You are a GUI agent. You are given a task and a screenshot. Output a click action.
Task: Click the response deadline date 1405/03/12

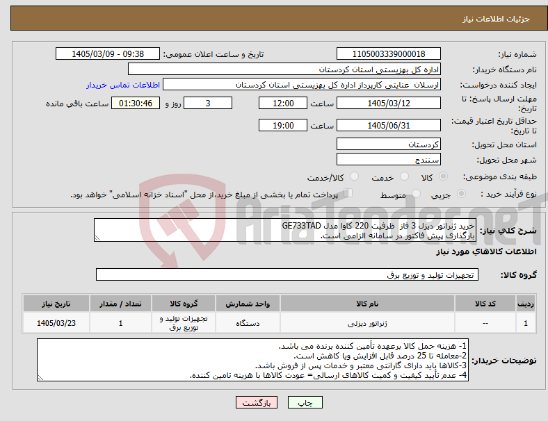388,103
